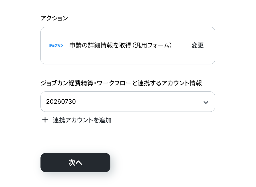This screenshot has width=256, height=187.
Task: Focus the account selection field
Action: point(128,102)
